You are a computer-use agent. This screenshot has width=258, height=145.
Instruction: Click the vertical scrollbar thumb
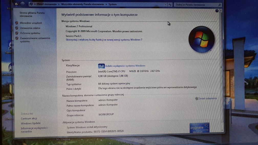pyautogui.click(x=221, y=68)
